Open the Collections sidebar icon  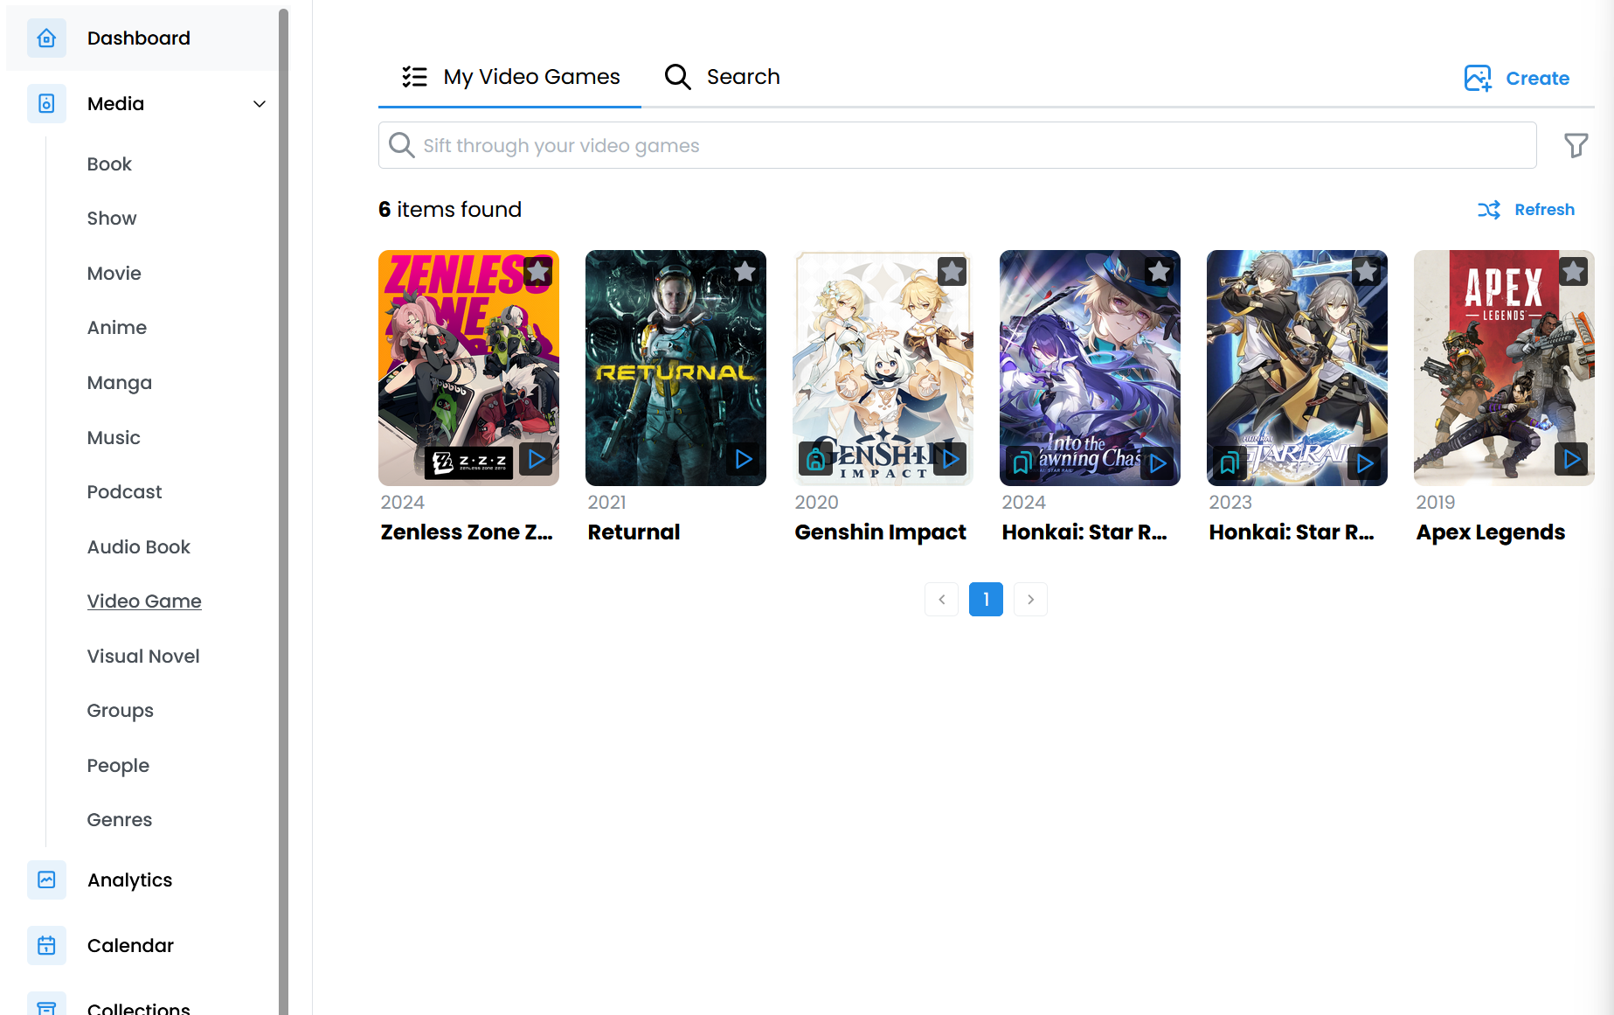[46, 1005]
